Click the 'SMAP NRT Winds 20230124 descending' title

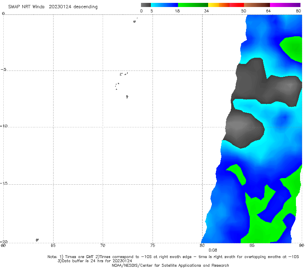coord(53,7)
